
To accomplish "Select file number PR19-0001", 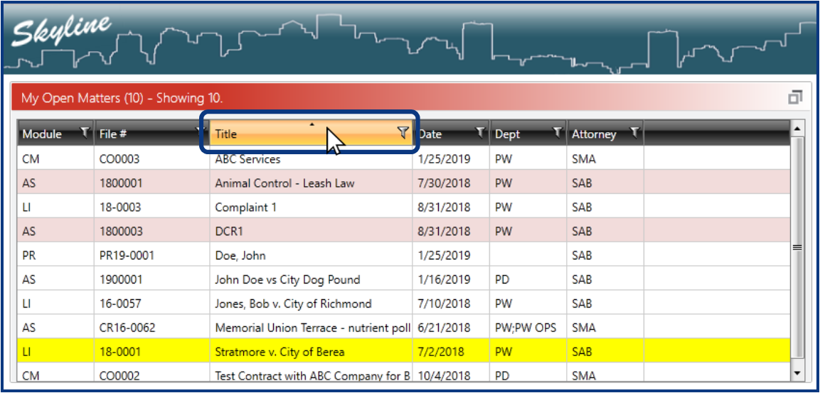I will click(127, 256).
